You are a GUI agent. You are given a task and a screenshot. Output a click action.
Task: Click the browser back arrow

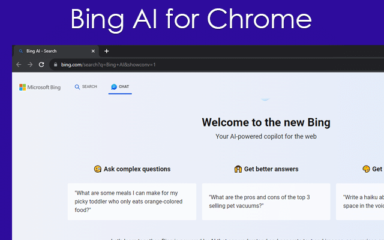[x=19, y=65]
